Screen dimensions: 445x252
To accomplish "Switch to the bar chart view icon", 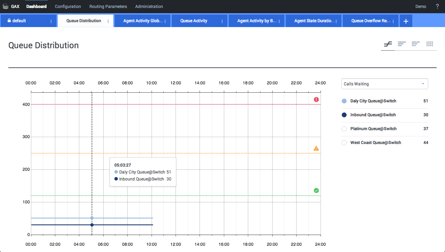I will pyautogui.click(x=402, y=44).
